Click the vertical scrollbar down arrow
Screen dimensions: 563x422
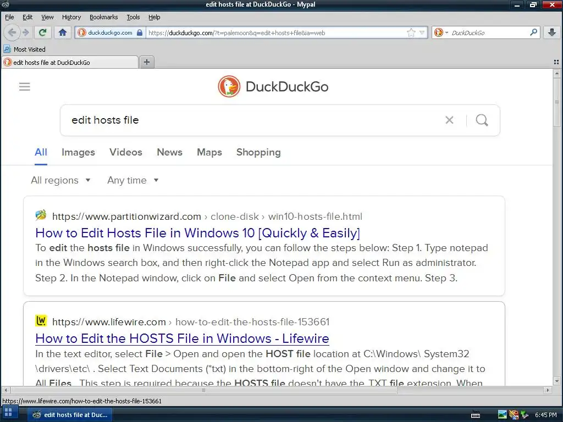557,381
